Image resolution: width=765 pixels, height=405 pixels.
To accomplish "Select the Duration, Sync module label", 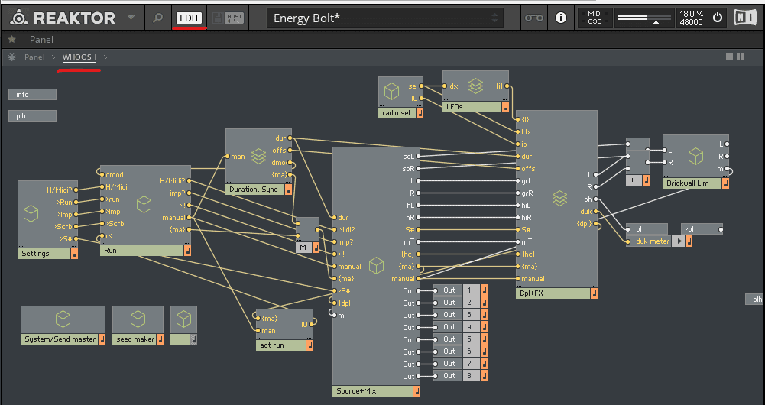I will pos(254,190).
